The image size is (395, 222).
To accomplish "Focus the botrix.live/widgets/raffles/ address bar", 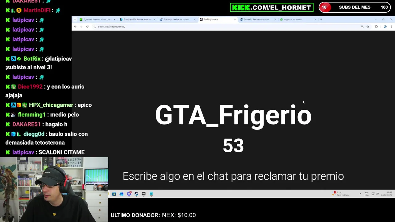I will [x=227, y=27].
